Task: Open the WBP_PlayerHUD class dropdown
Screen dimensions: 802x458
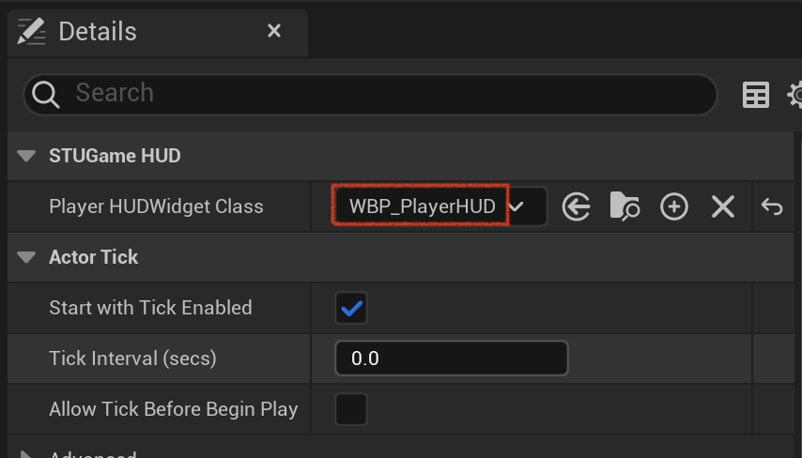Action: pyautogui.click(x=440, y=206)
